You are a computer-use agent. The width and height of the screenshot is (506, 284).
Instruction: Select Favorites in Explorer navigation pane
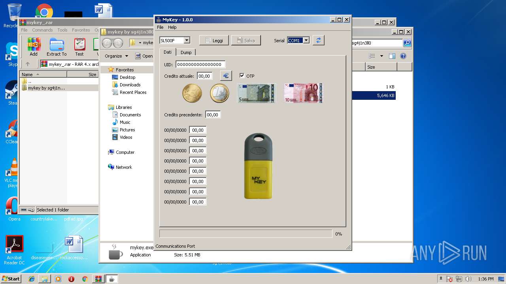125,70
